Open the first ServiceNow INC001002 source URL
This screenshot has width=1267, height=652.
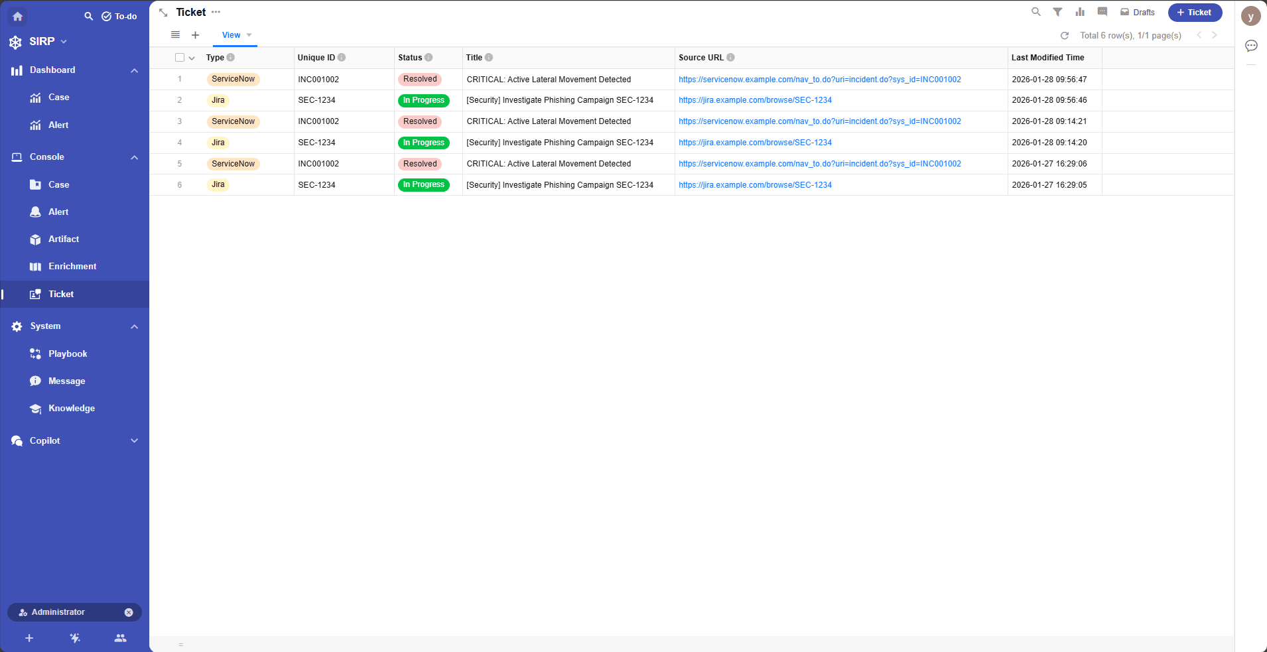pyautogui.click(x=819, y=80)
